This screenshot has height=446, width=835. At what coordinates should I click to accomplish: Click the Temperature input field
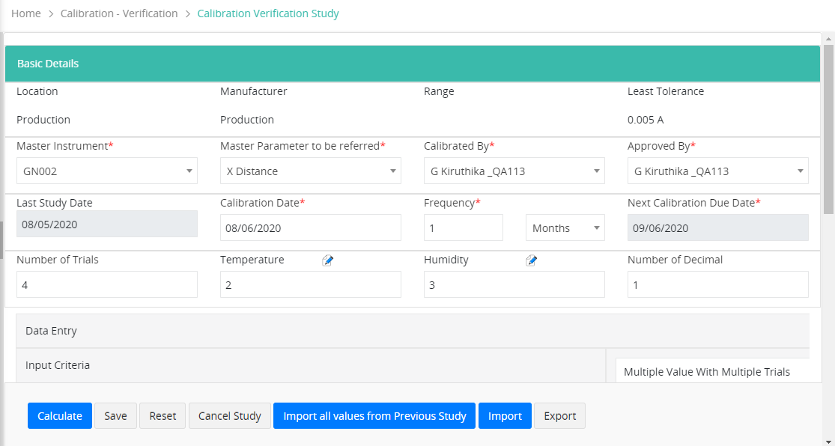pyautogui.click(x=311, y=285)
